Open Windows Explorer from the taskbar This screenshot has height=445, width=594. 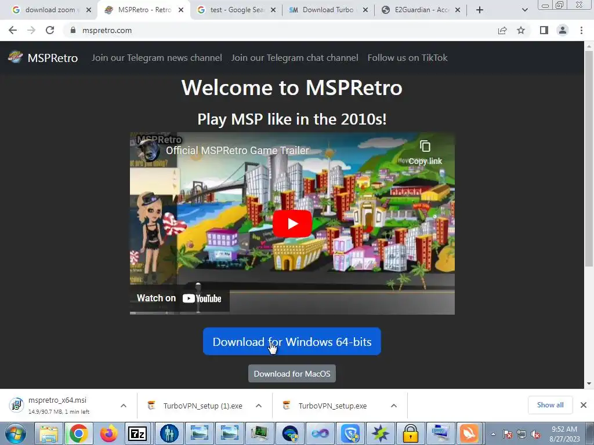49,433
